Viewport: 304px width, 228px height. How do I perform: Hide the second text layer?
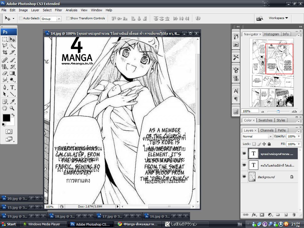244,165
